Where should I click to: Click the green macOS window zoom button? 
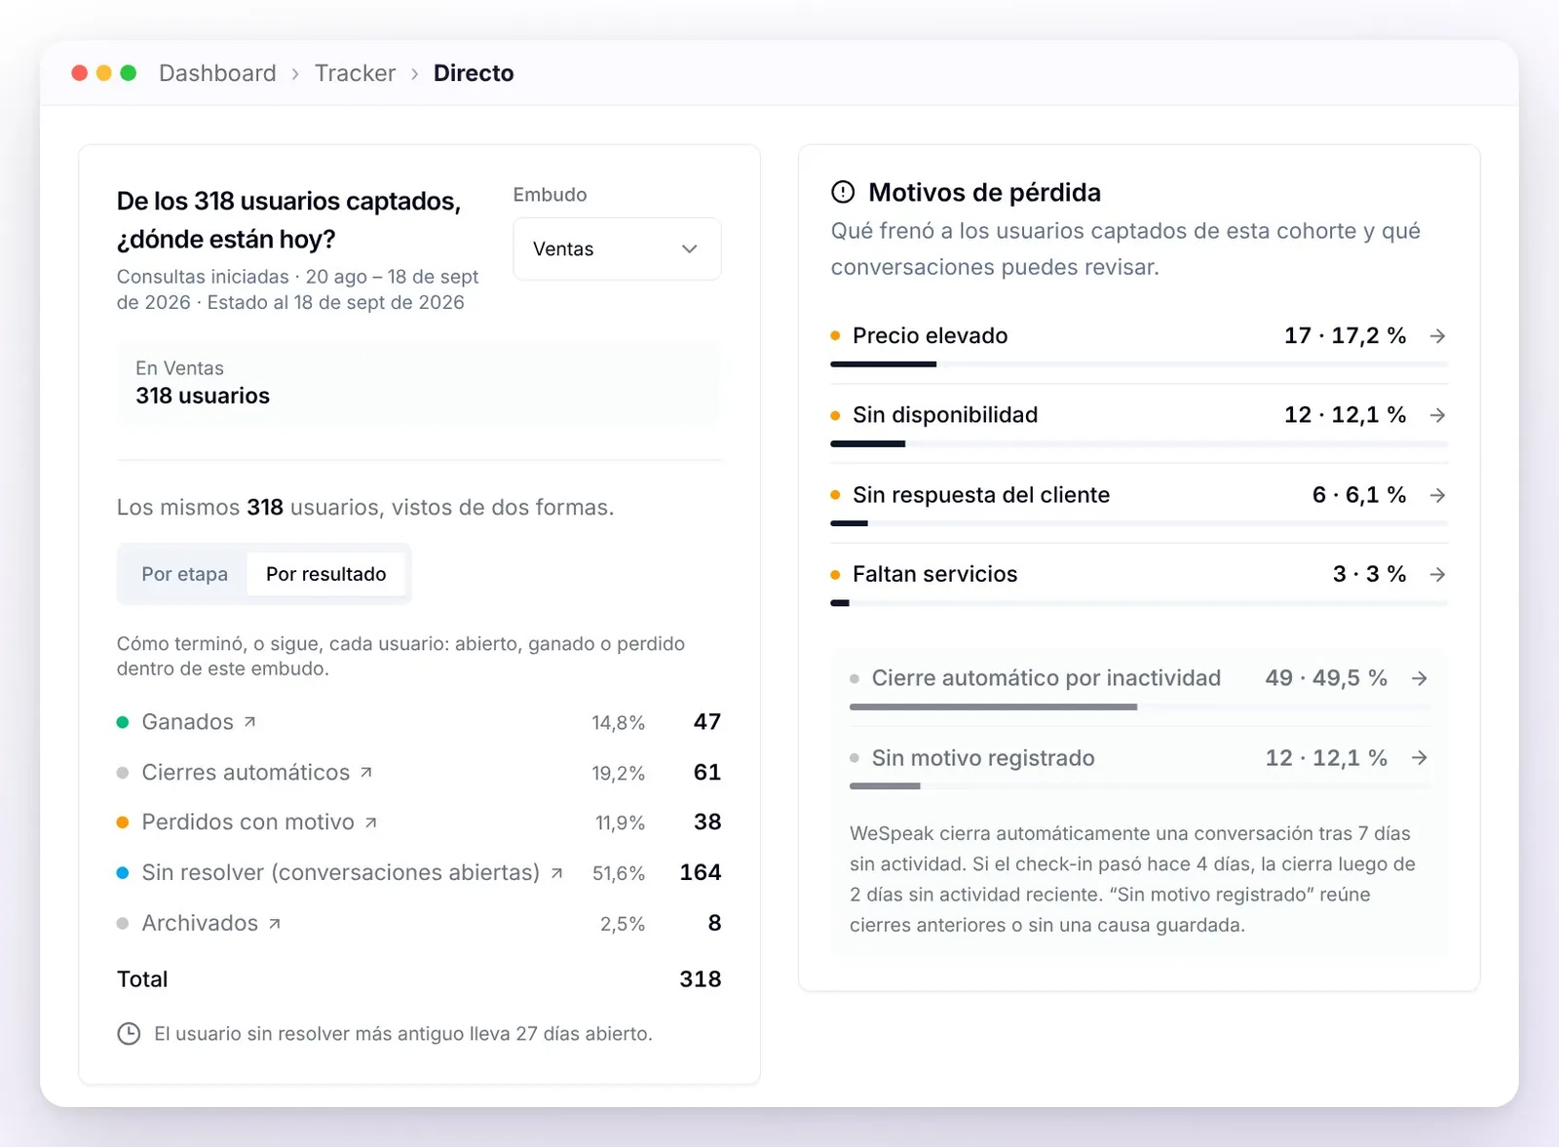pos(129,73)
